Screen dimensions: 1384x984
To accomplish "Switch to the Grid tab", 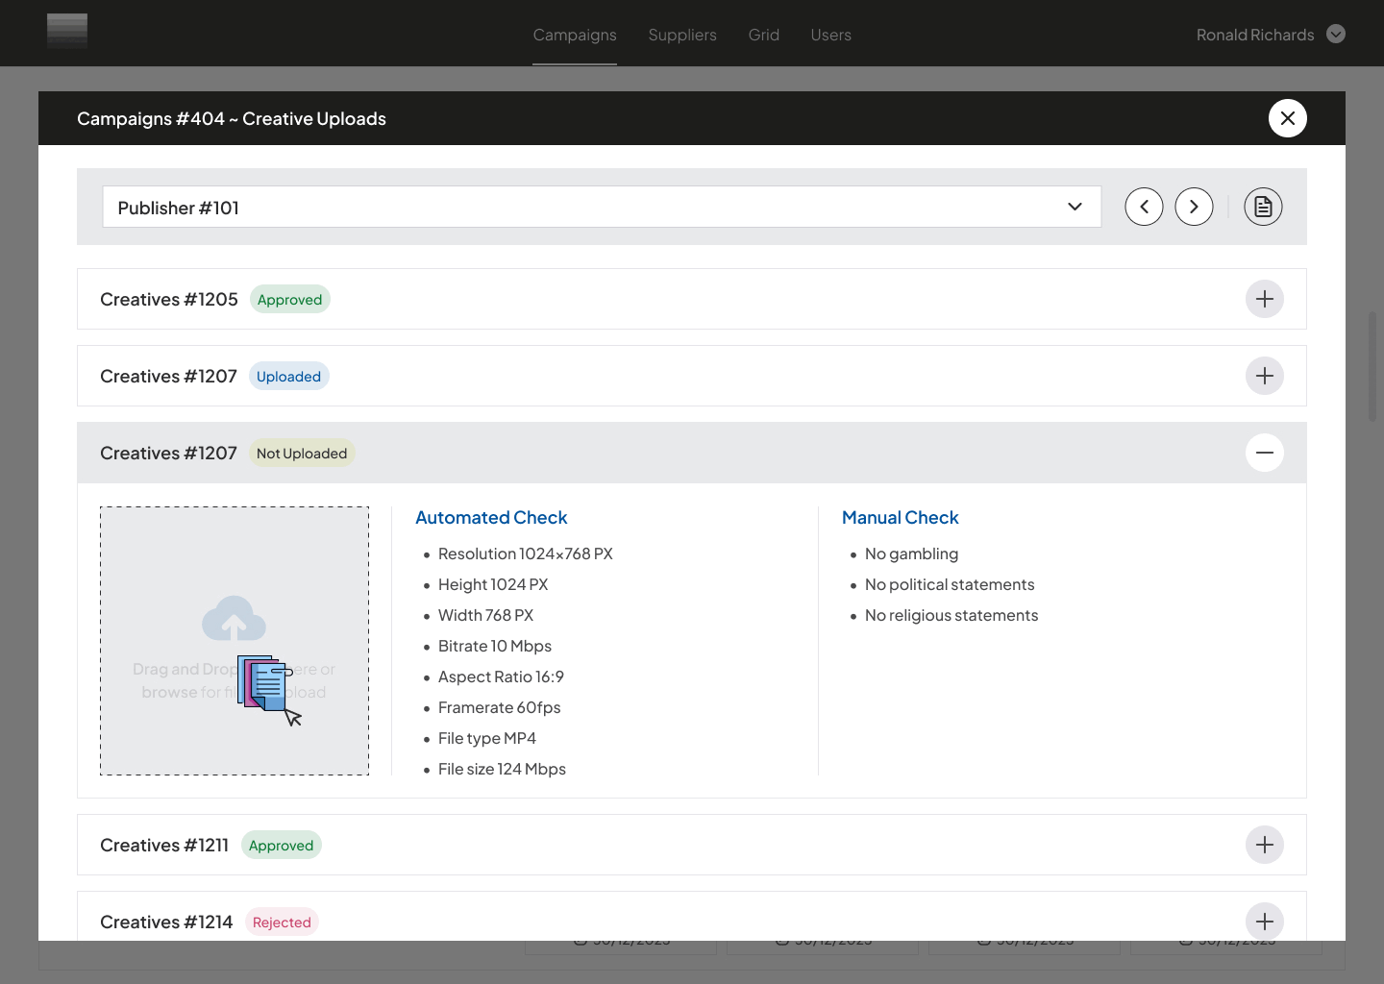I will (x=764, y=35).
